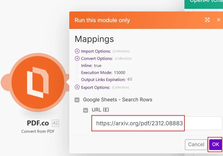The width and height of the screenshot is (223, 156).
Task: Click the Convert Options label
Action: pos(97,58)
